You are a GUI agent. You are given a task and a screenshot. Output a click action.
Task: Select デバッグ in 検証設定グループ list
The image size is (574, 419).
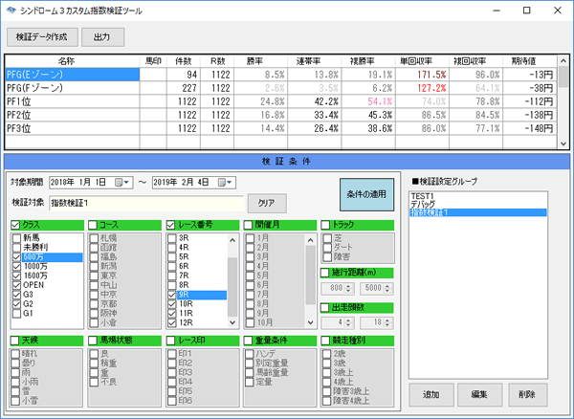(478, 205)
